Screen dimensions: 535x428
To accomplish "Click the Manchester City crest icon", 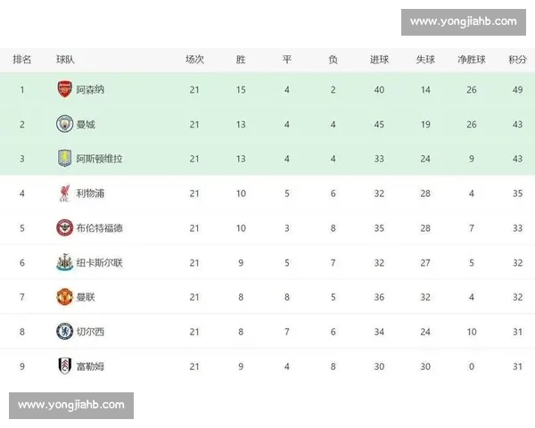I will [64, 124].
